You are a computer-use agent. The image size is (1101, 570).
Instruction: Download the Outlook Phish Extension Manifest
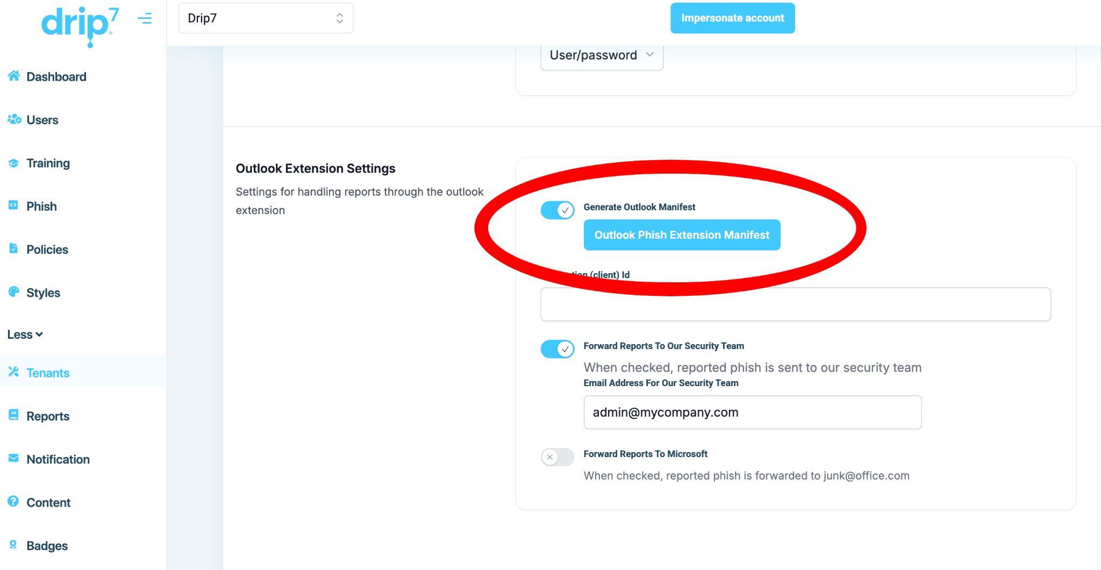(682, 235)
